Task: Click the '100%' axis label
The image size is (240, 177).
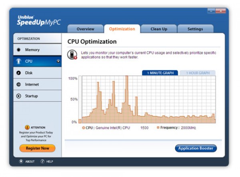Action: (x=73, y=78)
